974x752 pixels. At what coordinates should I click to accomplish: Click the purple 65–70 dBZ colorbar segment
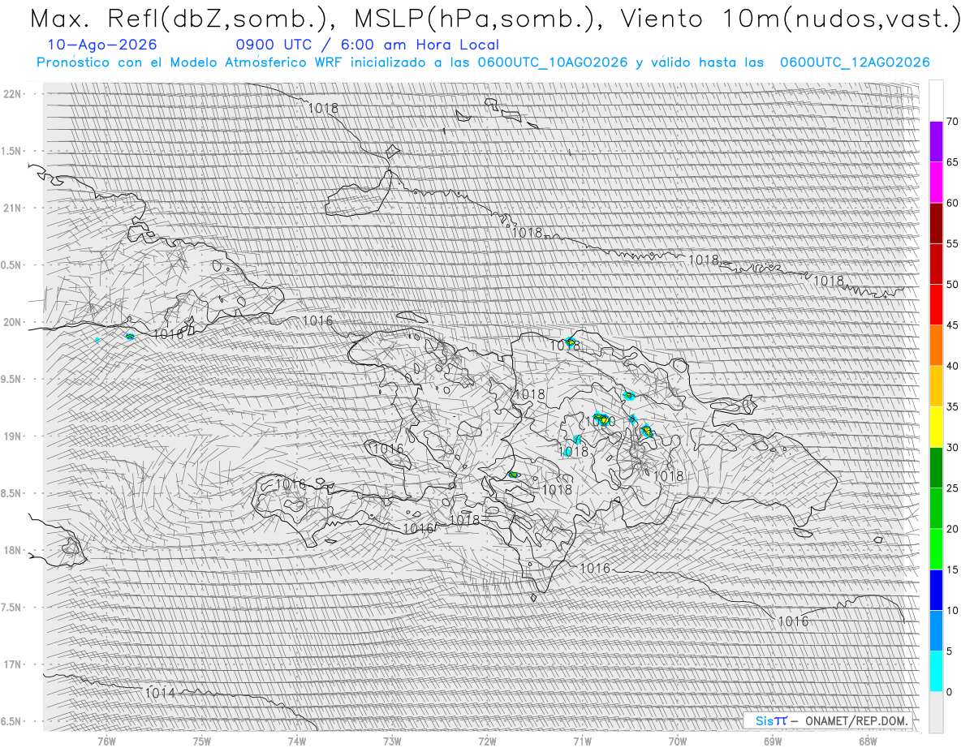[937, 141]
